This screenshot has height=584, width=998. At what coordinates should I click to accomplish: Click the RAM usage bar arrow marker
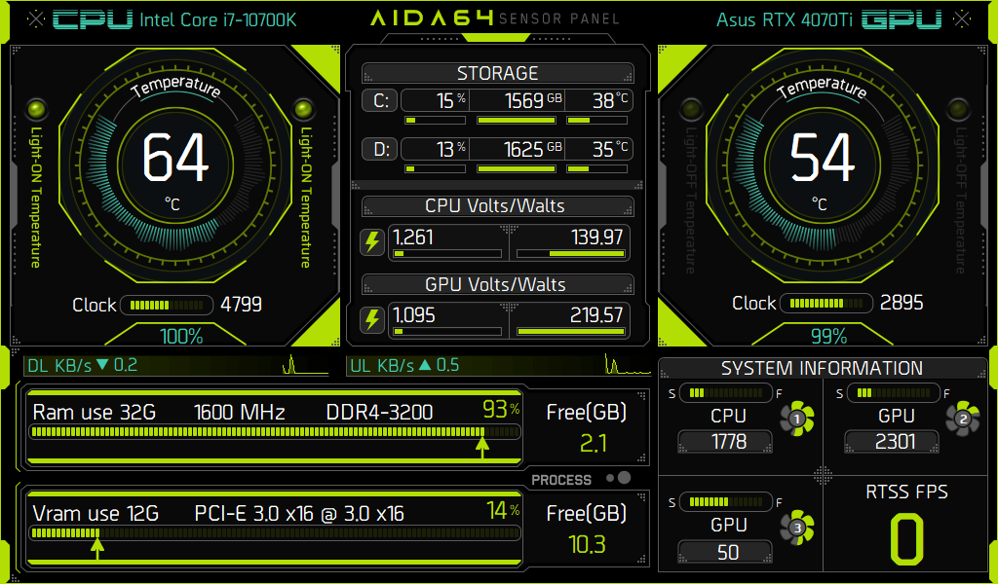481,447
